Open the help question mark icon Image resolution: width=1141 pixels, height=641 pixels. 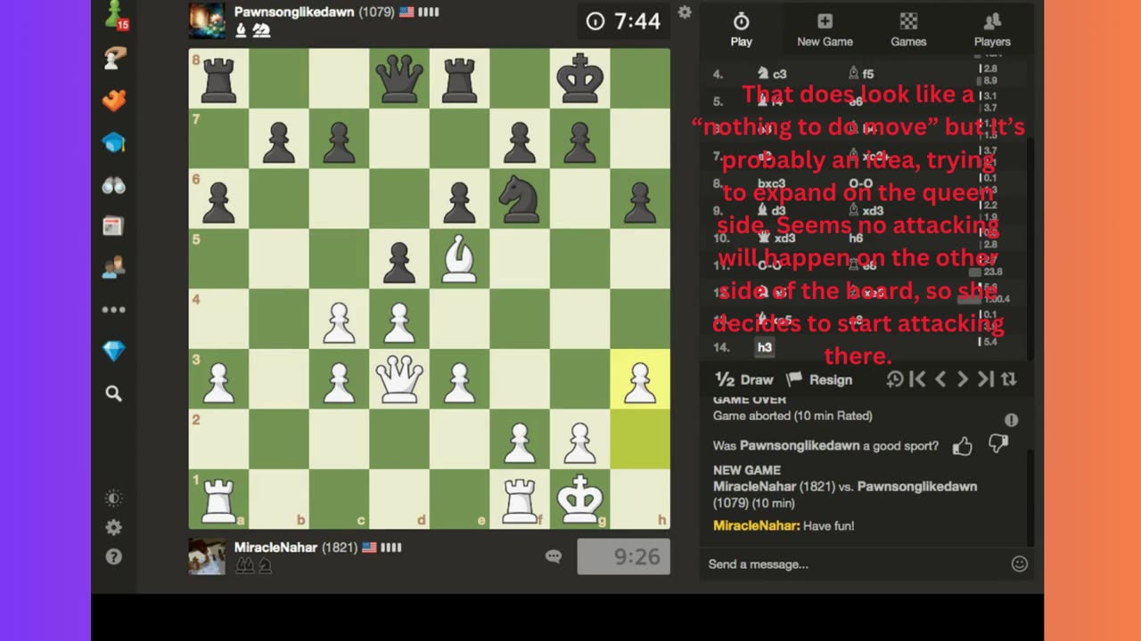113,557
